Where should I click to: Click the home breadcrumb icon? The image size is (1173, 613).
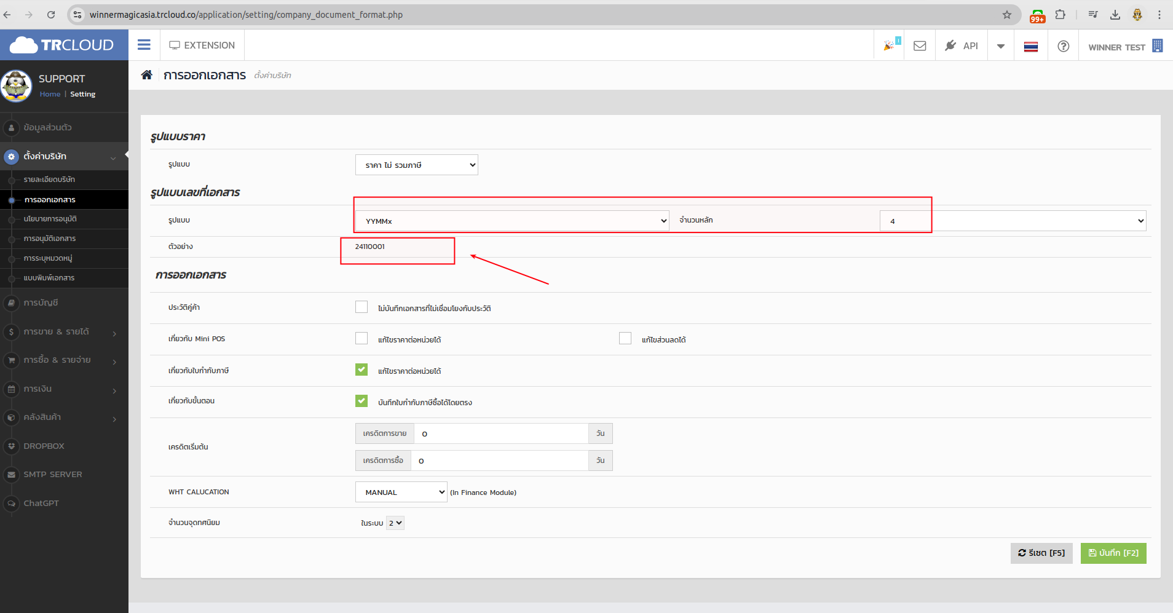pos(146,75)
